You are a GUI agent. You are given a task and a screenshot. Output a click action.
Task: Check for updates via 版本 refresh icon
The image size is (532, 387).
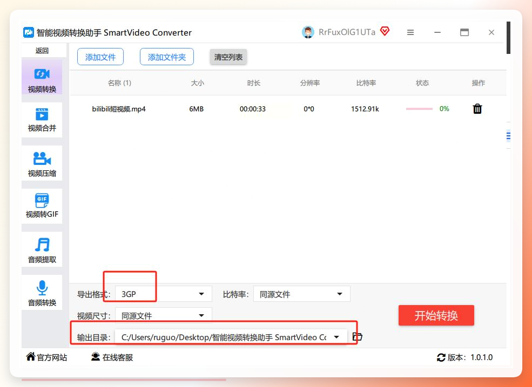[x=441, y=357]
